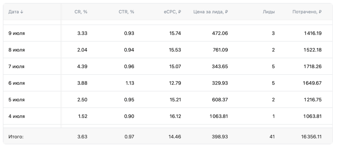Select the 8 июля row date
Image resolution: width=337 pixels, height=147 pixels.
[16, 50]
